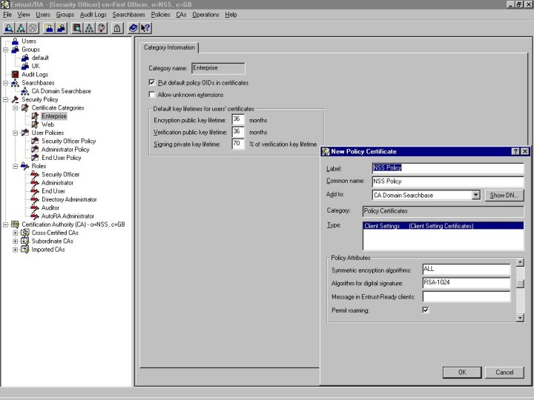534x400 pixels.
Task: Click the hierarchy tree toolbar icon
Action: click(89, 28)
